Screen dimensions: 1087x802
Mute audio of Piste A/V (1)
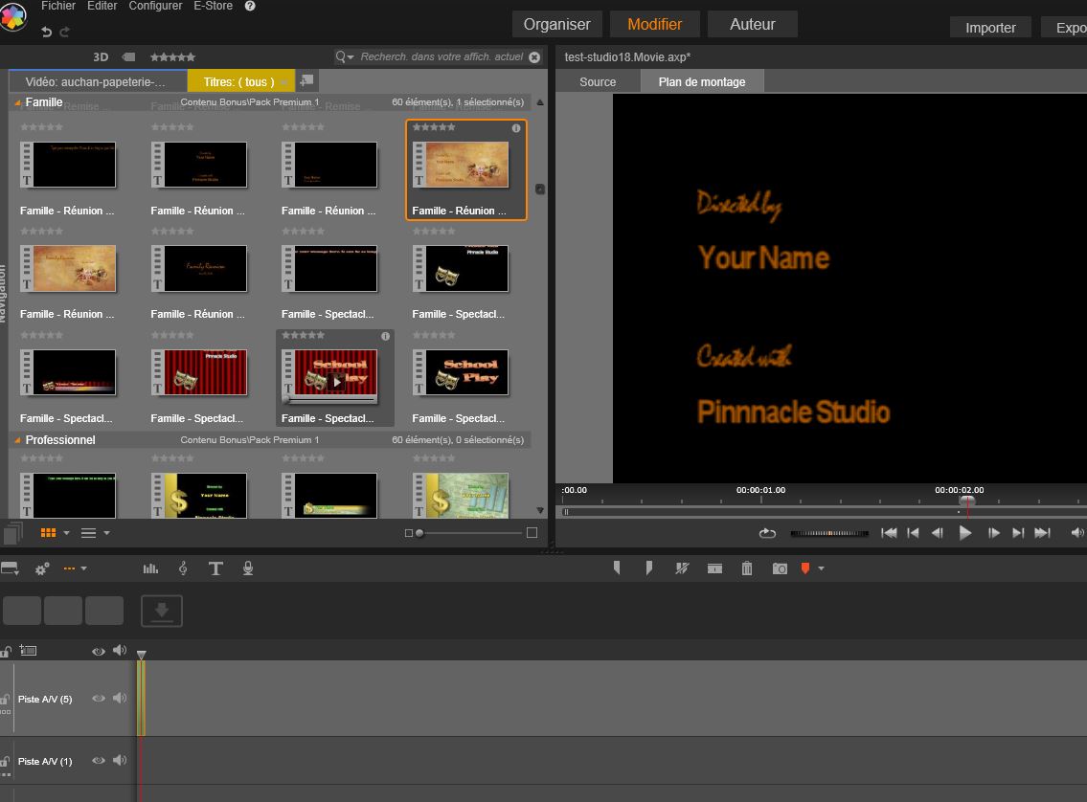click(x=120, y=761)
